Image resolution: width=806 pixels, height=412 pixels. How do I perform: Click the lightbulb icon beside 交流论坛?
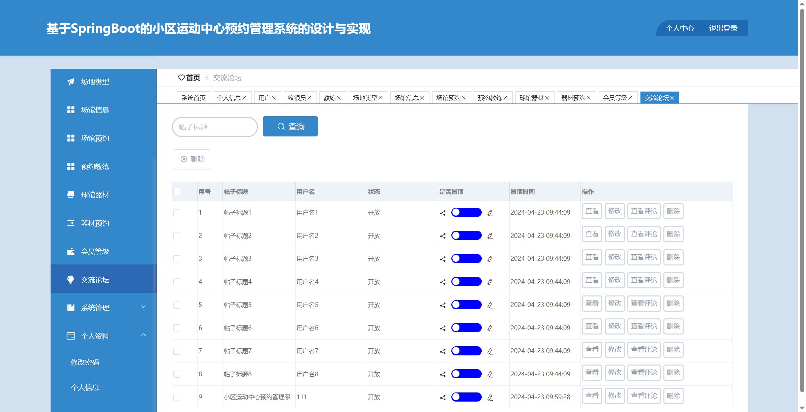(70, 280)
